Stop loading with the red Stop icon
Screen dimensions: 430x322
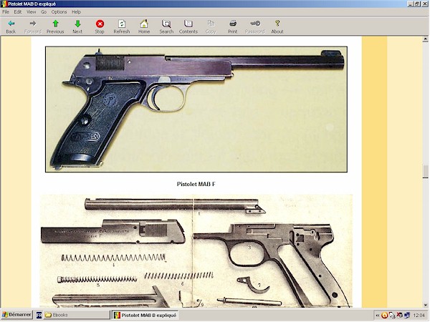(100, 27)
